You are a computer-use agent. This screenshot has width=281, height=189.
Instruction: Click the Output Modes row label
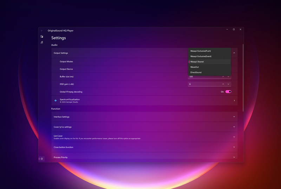pyautogui.click(x=66, y=61)
